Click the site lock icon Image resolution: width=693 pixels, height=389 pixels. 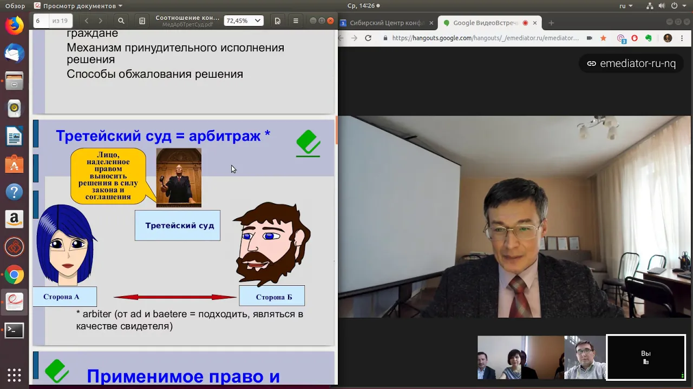[x=385, y=38]
